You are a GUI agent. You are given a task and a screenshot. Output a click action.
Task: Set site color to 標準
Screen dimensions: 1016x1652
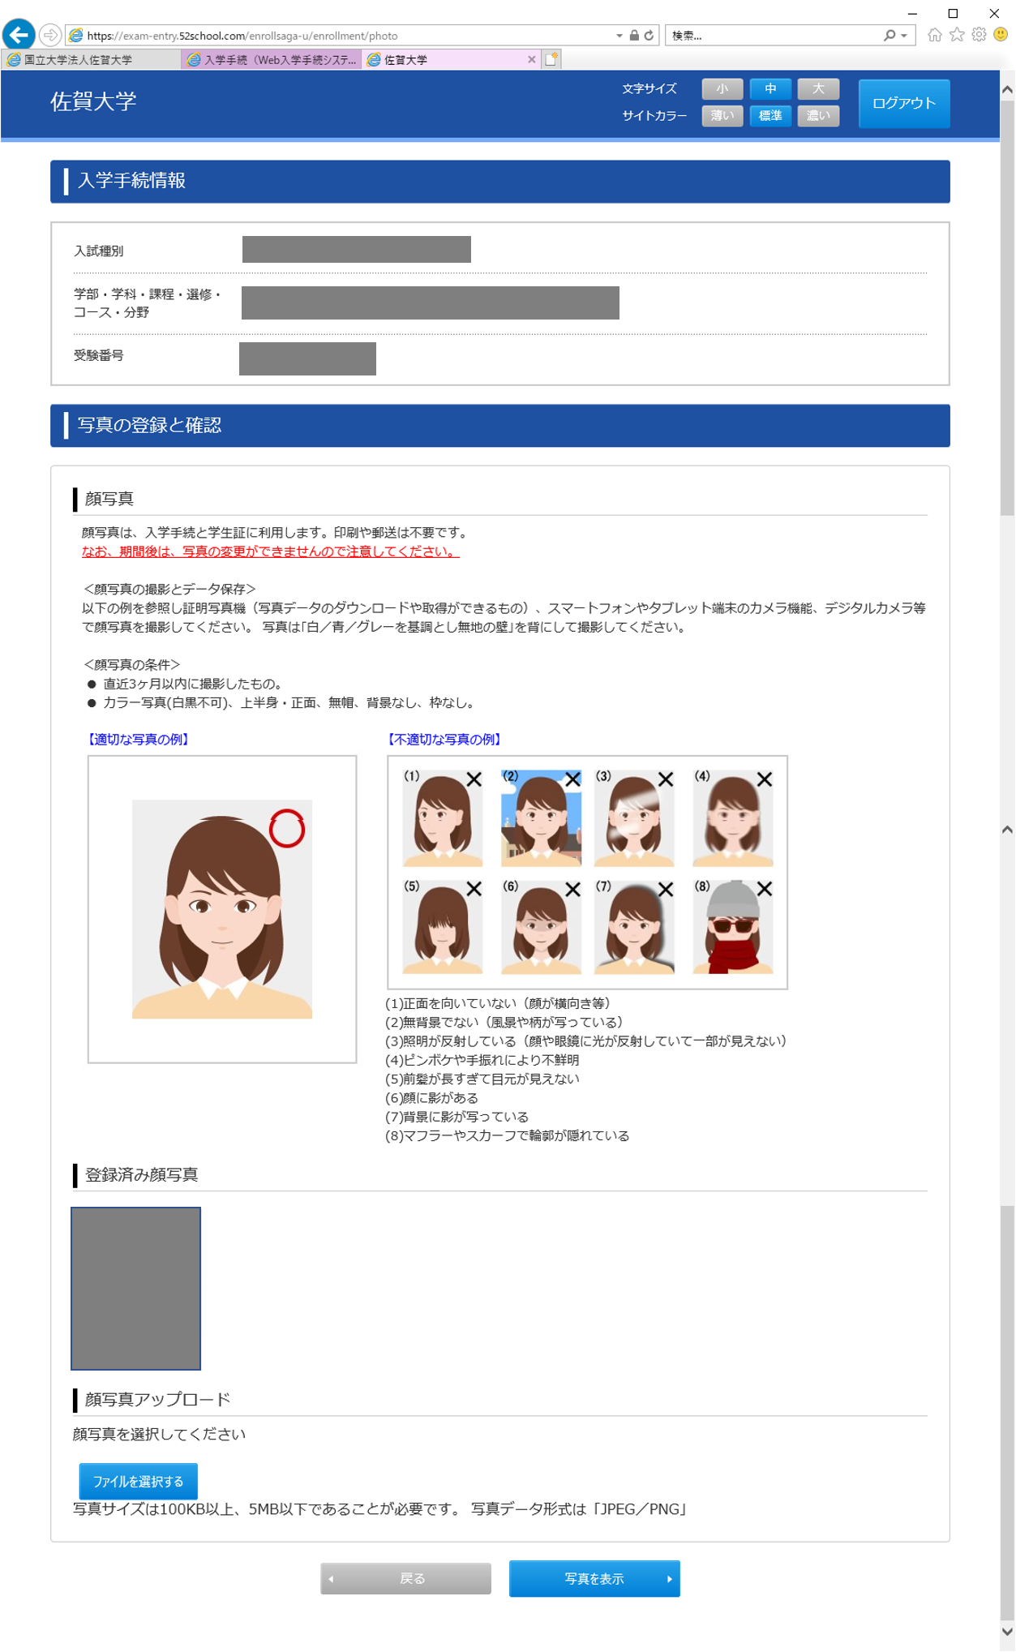[770, 116]
